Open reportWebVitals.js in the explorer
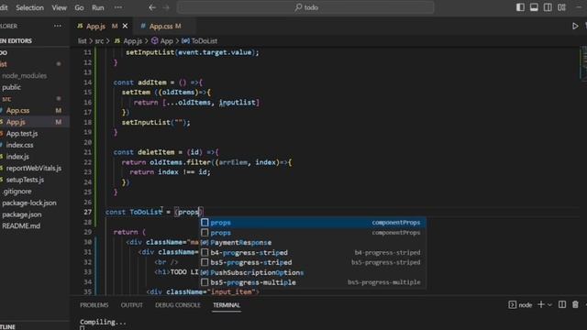The image size is (587, 330). (33, 169)
